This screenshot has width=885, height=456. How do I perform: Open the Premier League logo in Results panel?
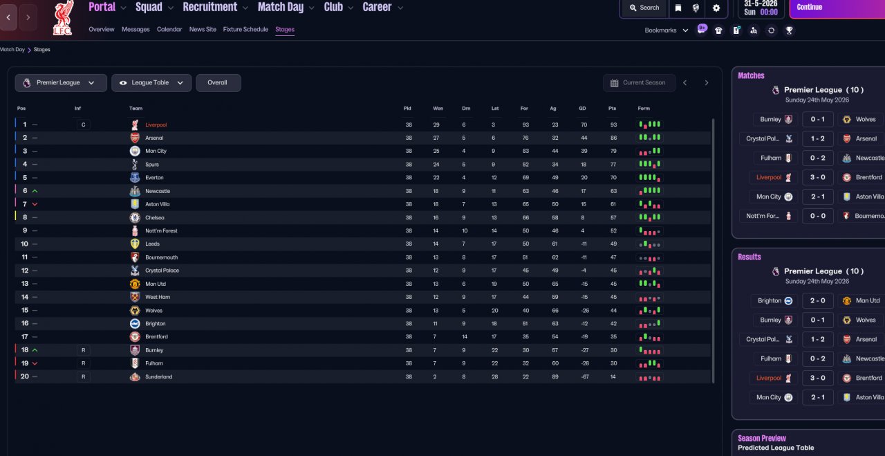775,271
